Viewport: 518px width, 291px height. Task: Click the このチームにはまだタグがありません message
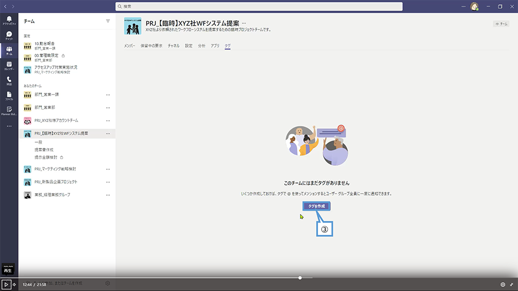tap(316, 183)
